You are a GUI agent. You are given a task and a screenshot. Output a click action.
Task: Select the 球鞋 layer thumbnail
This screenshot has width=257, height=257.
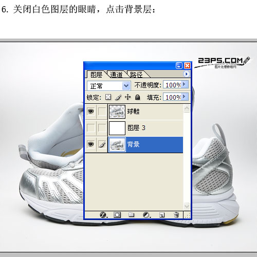pyautogui.click(x=117, y=112)
